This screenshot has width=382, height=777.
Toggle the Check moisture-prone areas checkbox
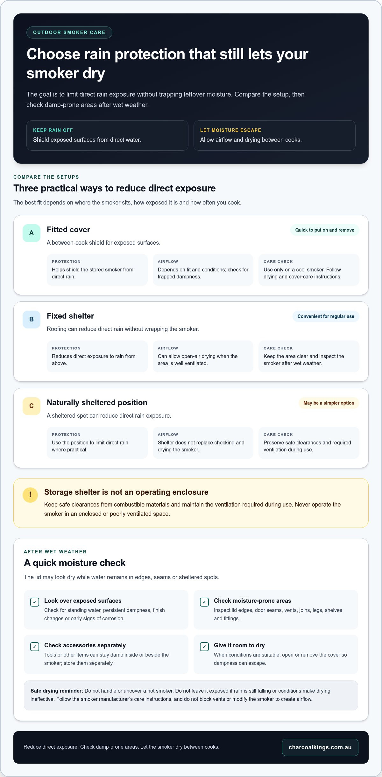(x=204, y=602)
